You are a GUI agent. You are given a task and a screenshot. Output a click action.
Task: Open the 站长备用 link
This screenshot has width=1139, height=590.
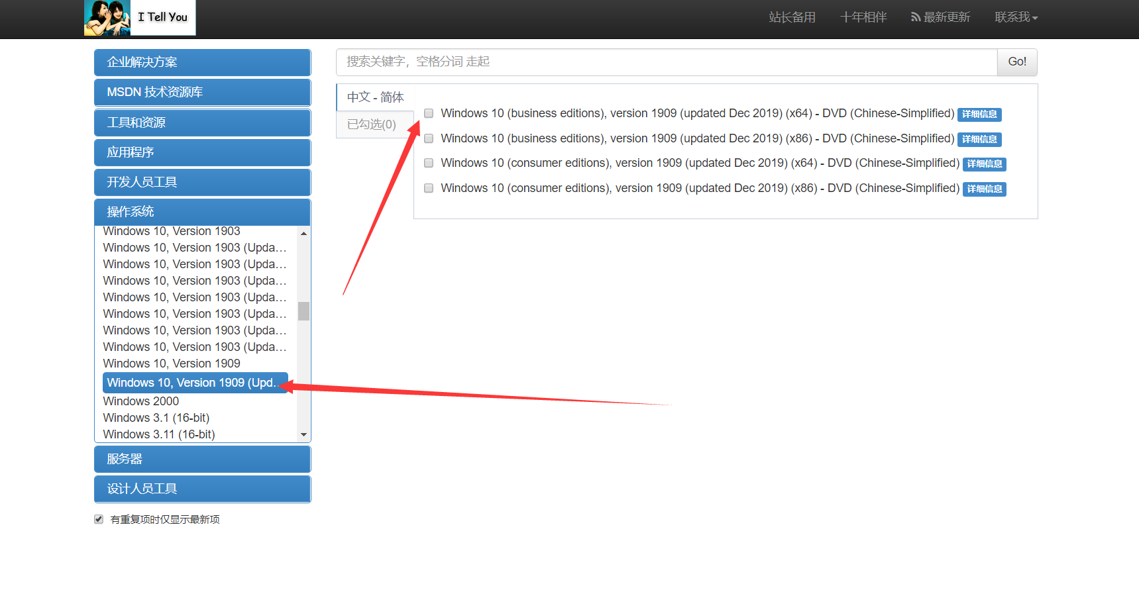point(792,17)
